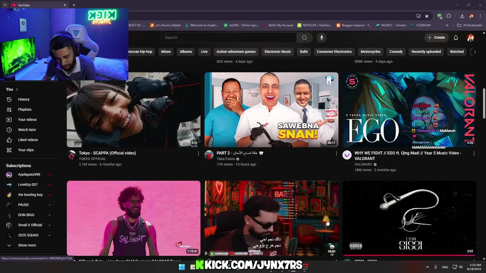Click the search magnifier button
The image size is (486, 273).
pos(304,38)
